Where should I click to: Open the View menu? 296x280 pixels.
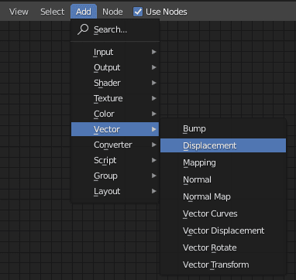19,12
